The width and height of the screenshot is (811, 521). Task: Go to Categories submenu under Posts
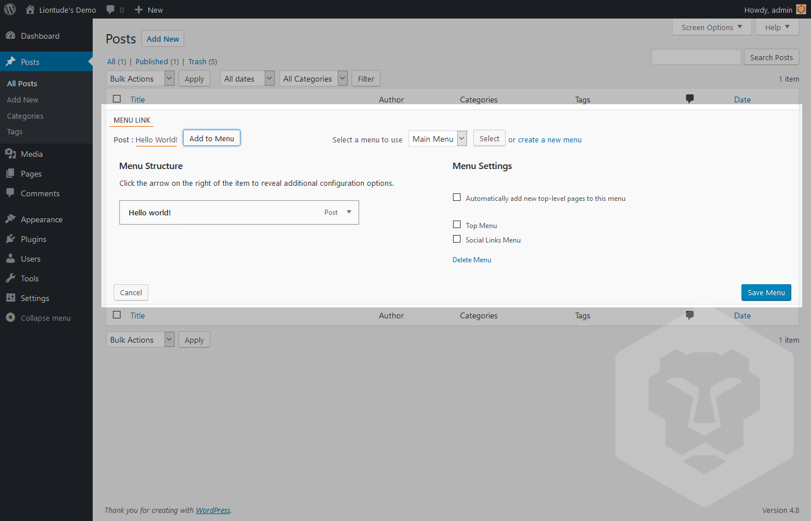coord(25,116)
